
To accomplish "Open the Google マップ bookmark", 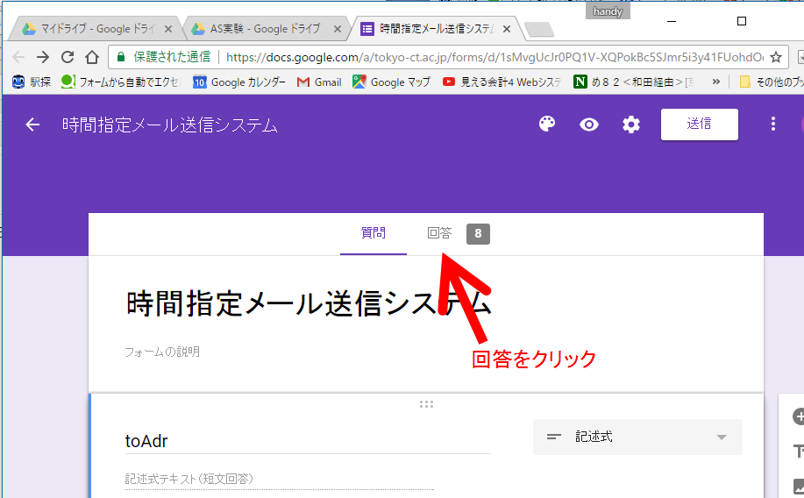I will (x=391, y=82).
